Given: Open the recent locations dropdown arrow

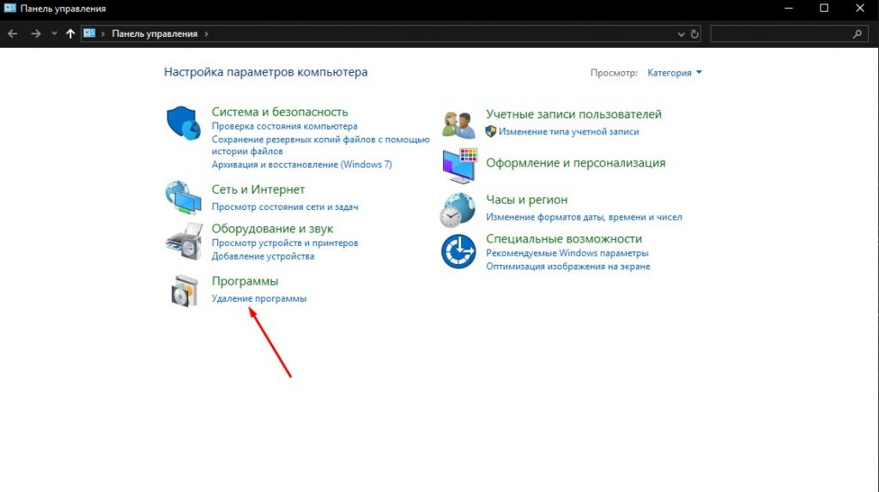Looking at the screenshot, I should pyautogui.click(x=54, y=33).
